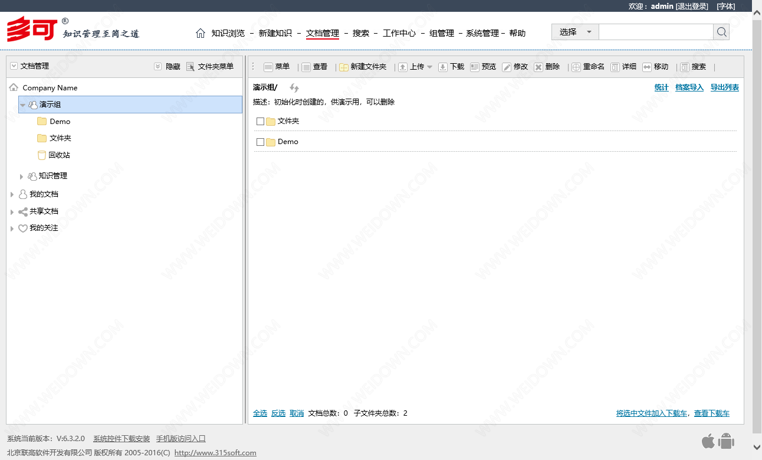Image resolution: width=762 pixels, height=460 pixels.
Task: Click the refresh arrows next to 演示组/
Action: click(294, 88)
